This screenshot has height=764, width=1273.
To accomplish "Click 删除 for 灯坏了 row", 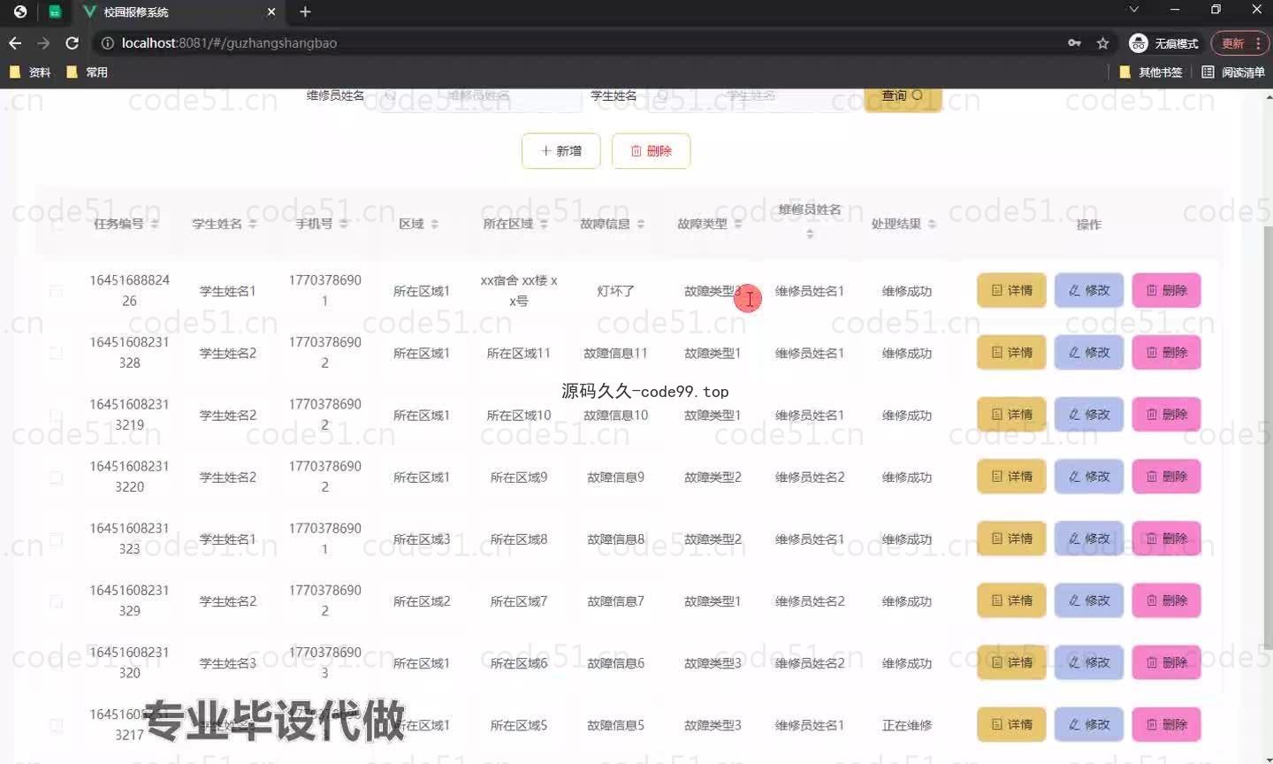I will 1167,290.
